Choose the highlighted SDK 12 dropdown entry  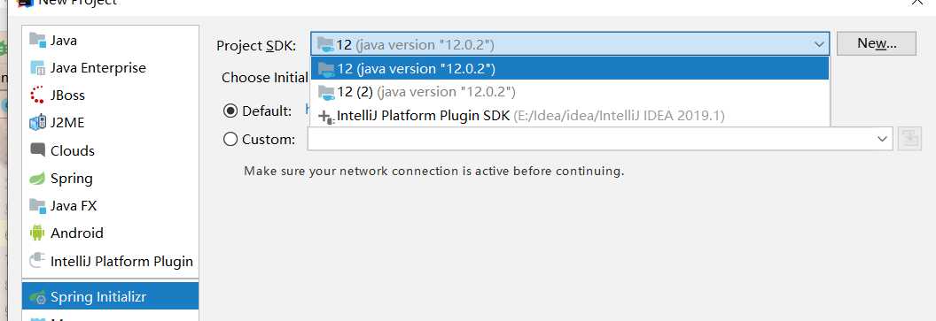[570, 68]
